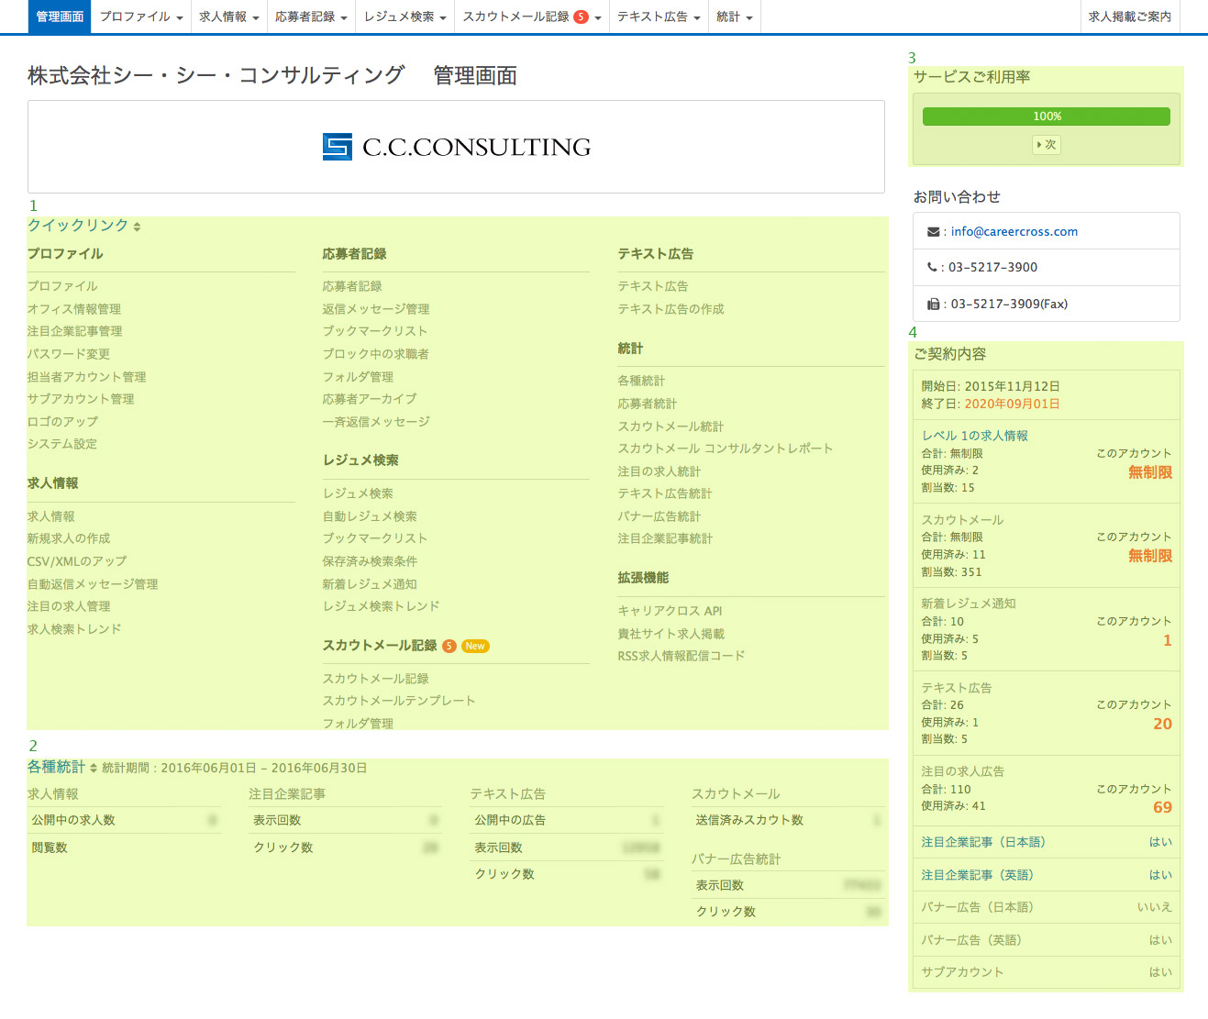Open the バナー広告統計 quick link
This screenshot has width=1208, height=1019.
coord(659,517)
